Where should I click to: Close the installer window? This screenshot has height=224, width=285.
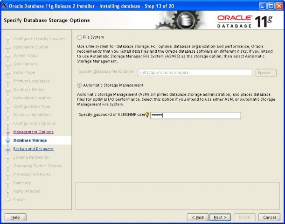click(x=279, y=6)
